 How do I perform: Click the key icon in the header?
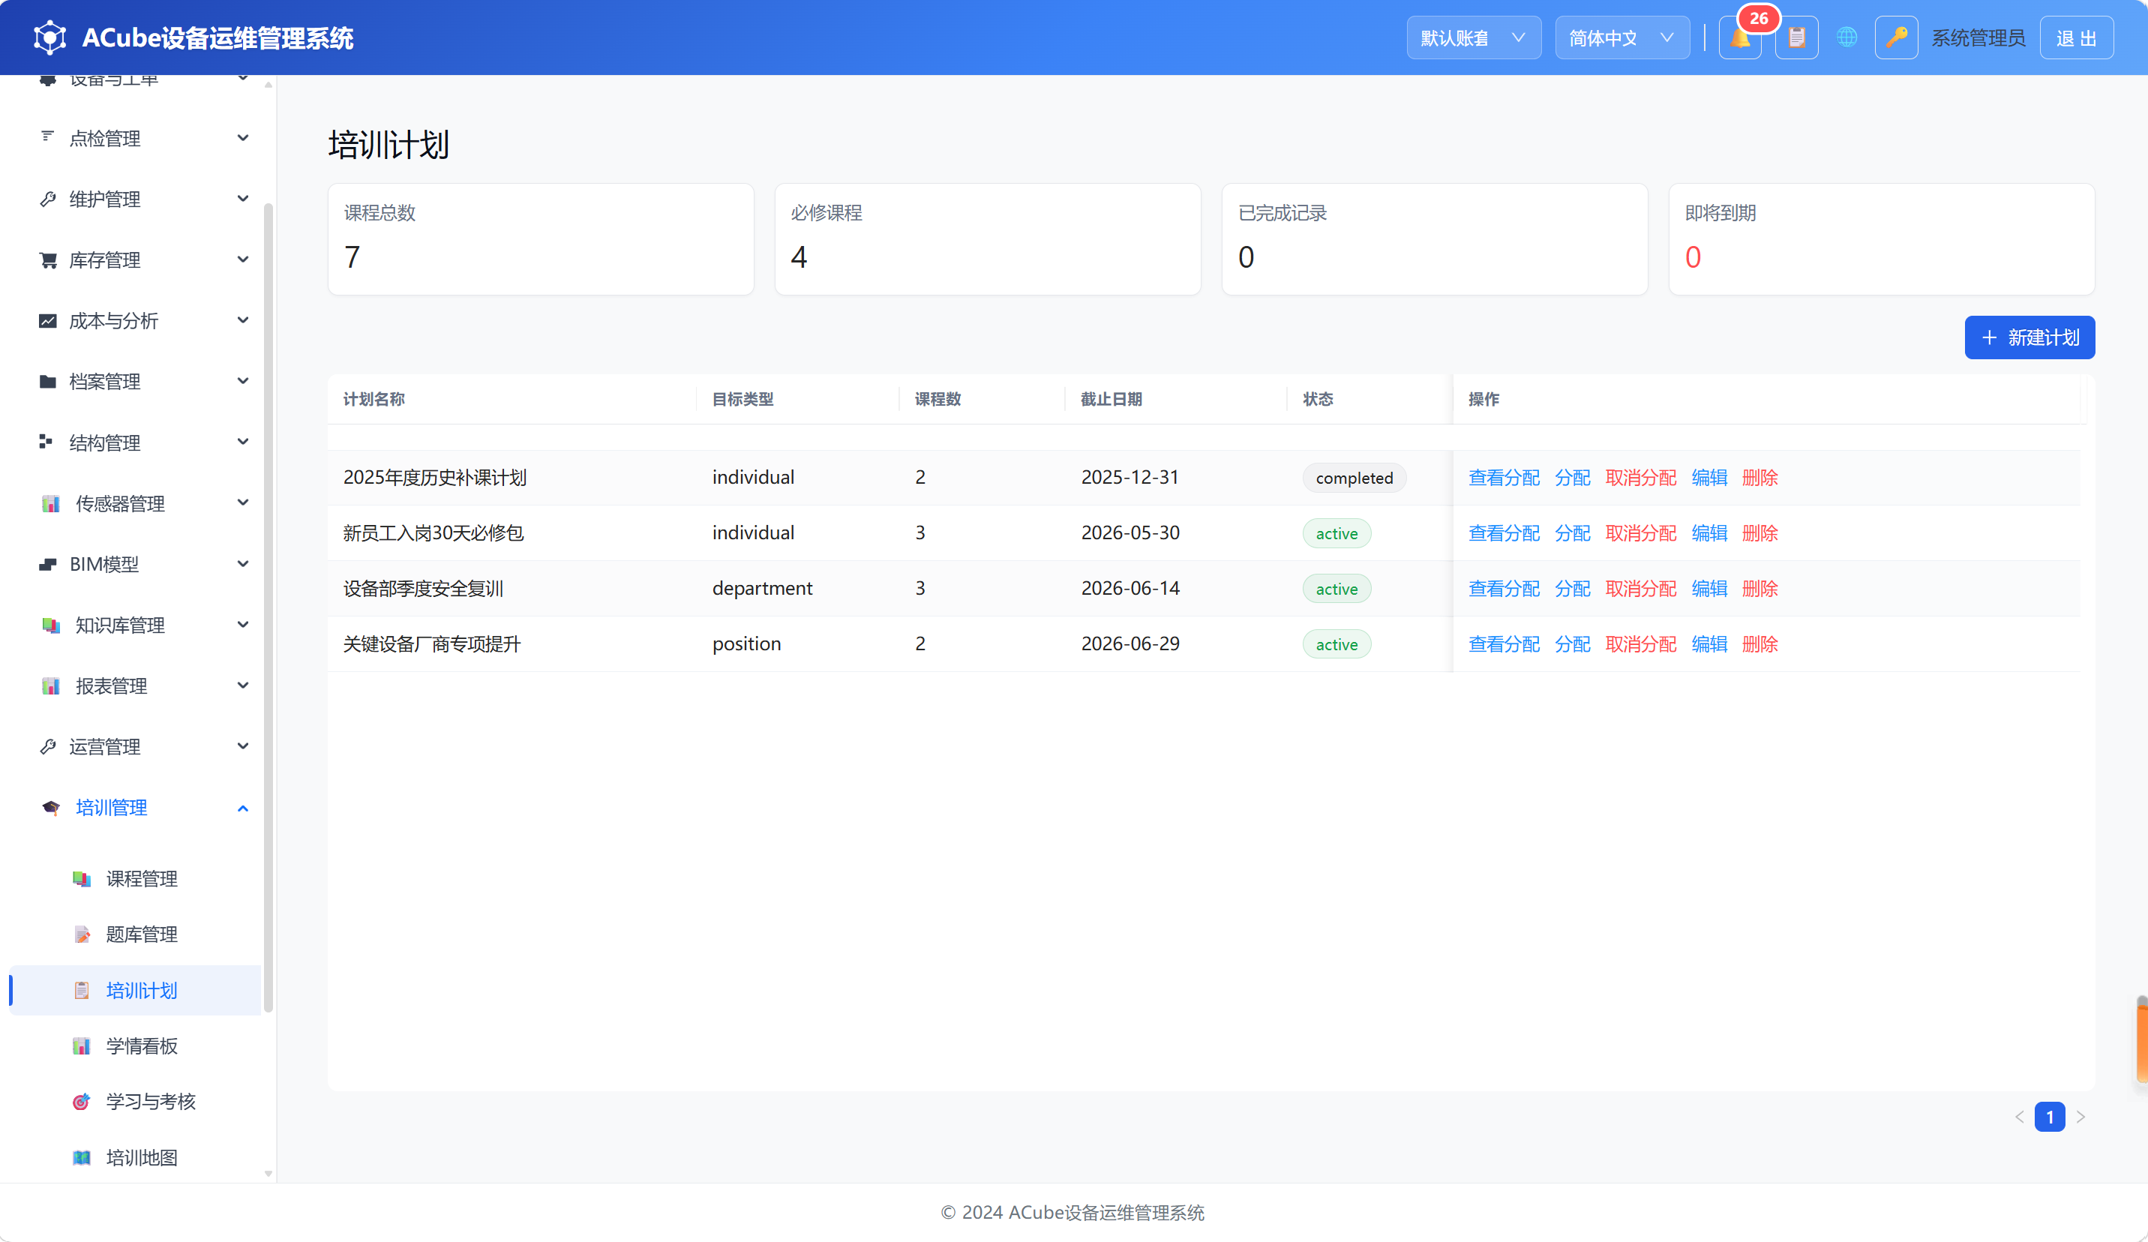point(1896,37)
